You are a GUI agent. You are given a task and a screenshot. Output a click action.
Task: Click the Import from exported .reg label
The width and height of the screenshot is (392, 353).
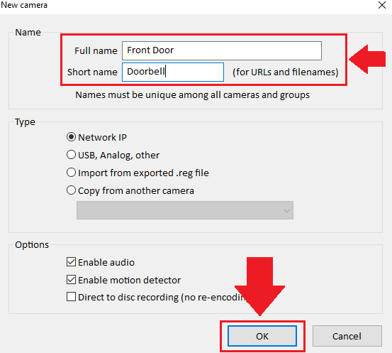coord(143,173)
